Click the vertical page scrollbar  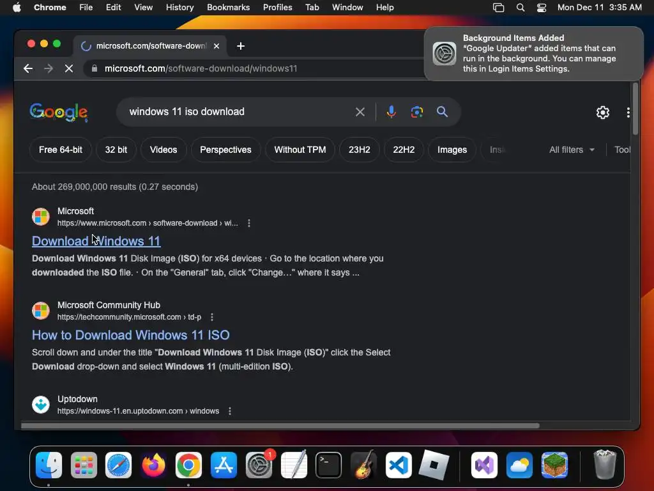point(635,109)
